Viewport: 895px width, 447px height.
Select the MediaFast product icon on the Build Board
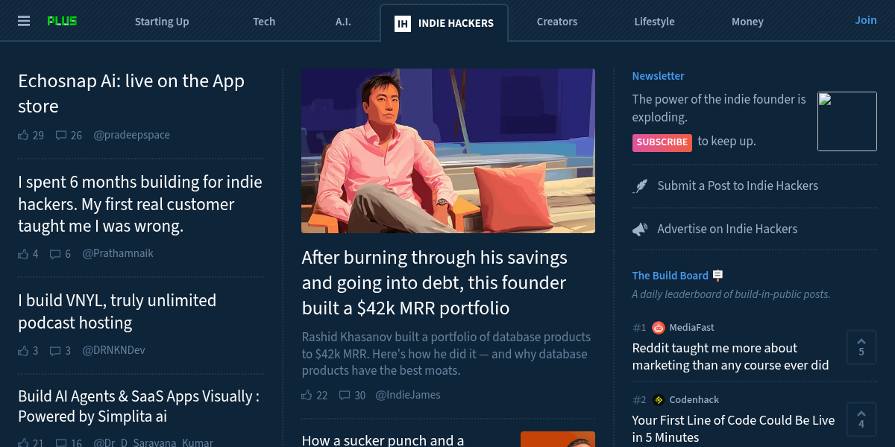pos(658,327)
